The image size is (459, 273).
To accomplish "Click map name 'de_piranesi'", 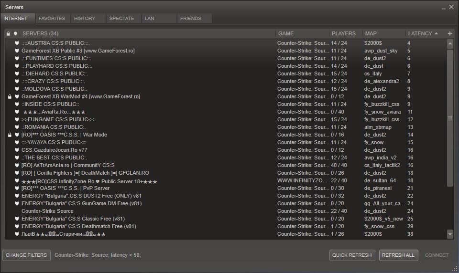I will coord(378,188).
